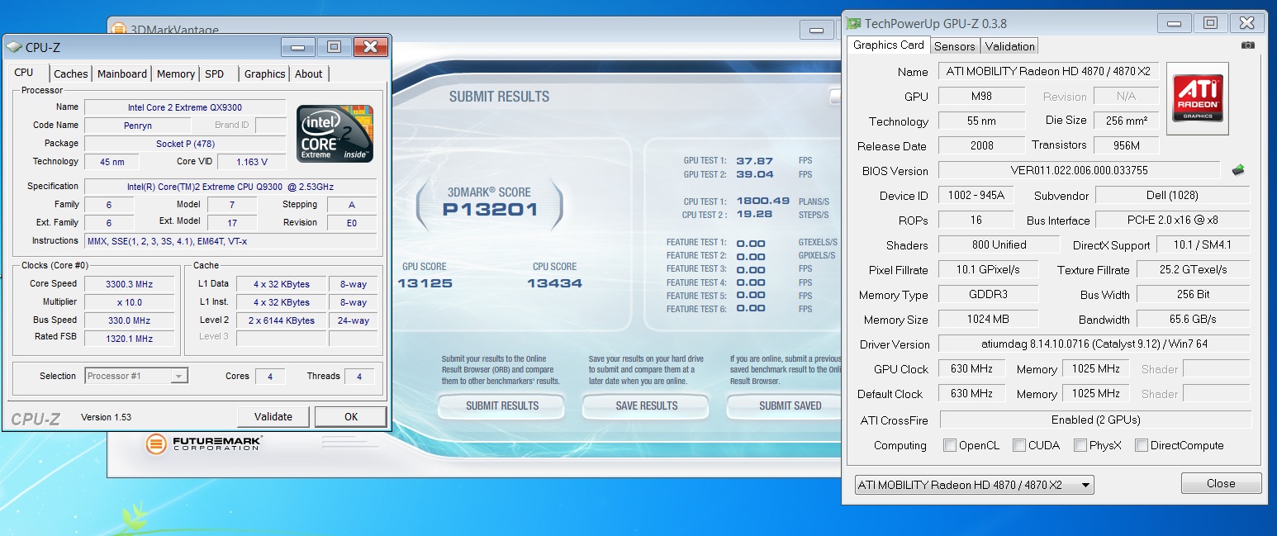Save the BIOS using the chip icon

click(x=1238, y=170)
